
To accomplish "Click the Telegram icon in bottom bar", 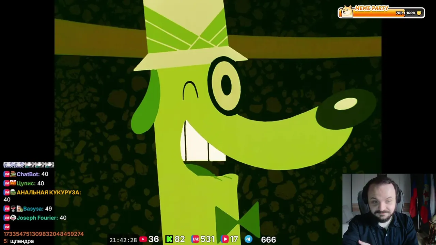I will [x=249, y=239].
